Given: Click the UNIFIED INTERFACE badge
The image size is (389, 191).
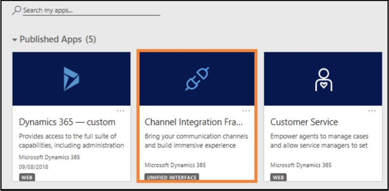Looking at the screenshot, I should click(x=172, y=177).
